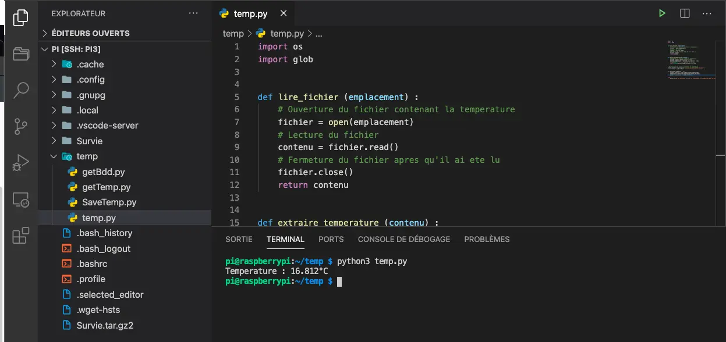Focus the terminal prompt cursor
This screenshot has height=342, width=726.
(x=339, y=282)
